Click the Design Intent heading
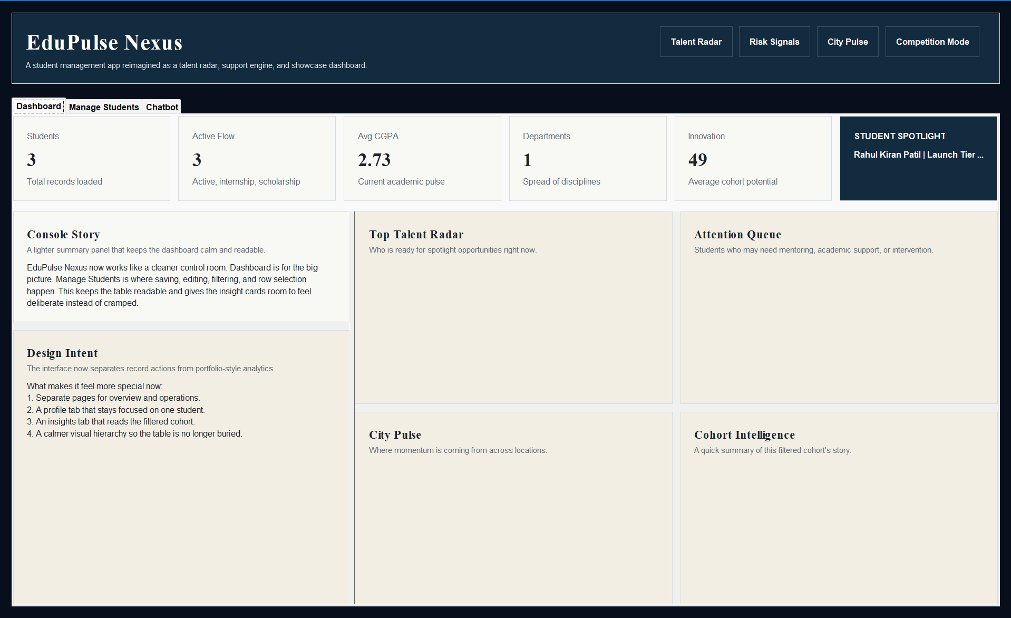 coord(62,353)
